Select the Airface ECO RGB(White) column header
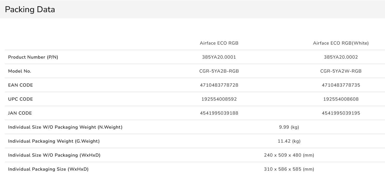Screen dimensions: 385x174 point(341,43)
